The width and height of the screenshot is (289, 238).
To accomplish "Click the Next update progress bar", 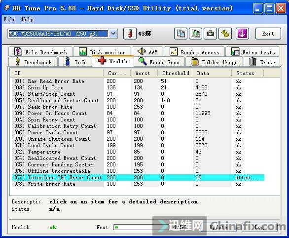I will pos(141,227).
